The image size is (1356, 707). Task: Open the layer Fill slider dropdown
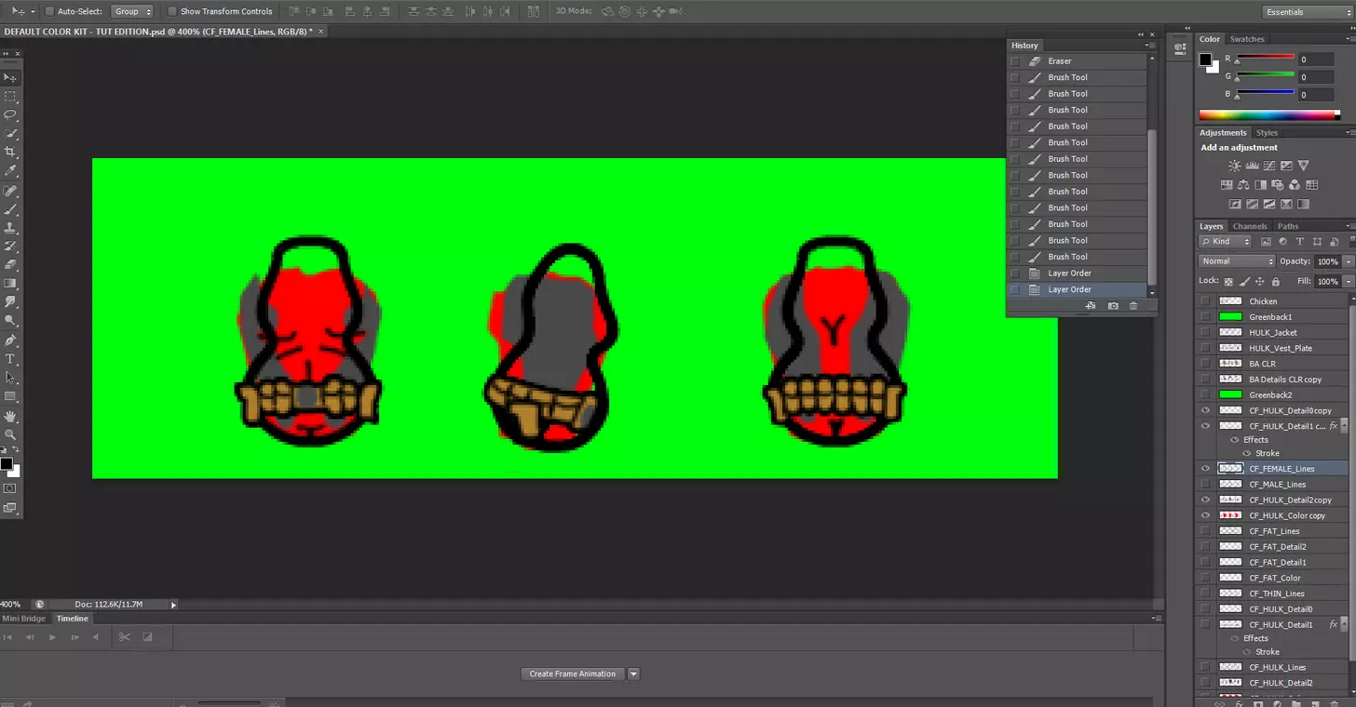[x=1348, y=281]
